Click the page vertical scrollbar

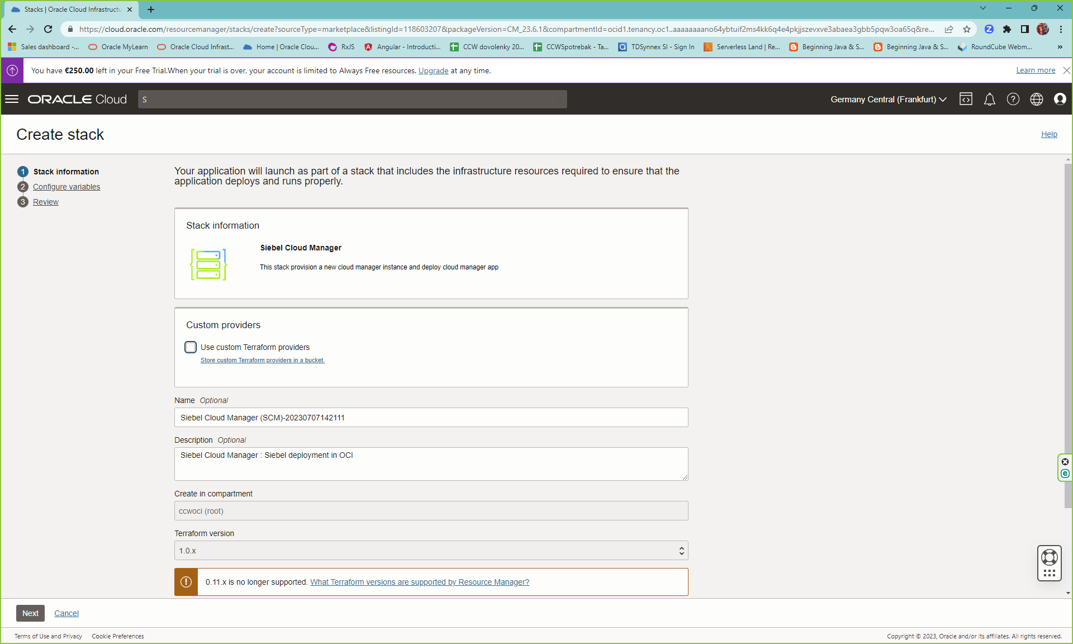tap(1068, 335)
